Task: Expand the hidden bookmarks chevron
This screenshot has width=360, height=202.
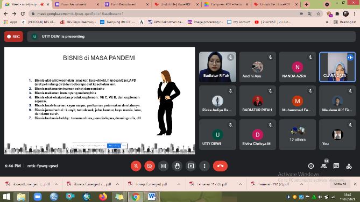Action: [x=327, y=22]
